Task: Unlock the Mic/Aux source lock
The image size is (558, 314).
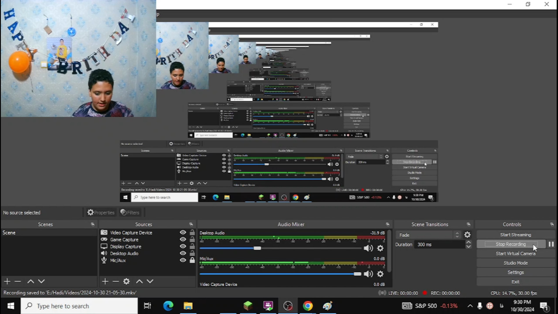Action: pyautogui.click(x=192, y=260)
